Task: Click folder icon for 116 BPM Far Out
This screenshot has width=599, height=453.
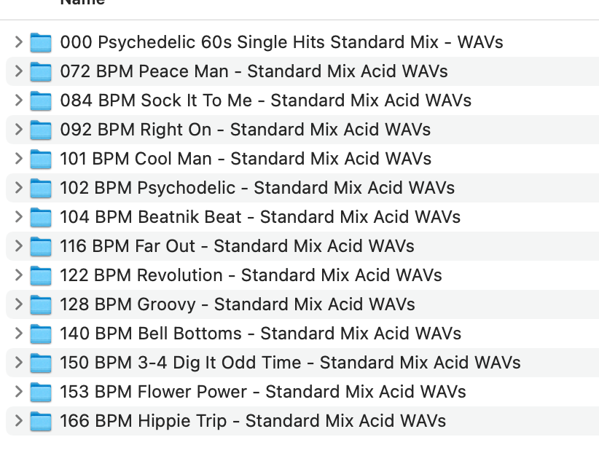Action: coord(41,247)
